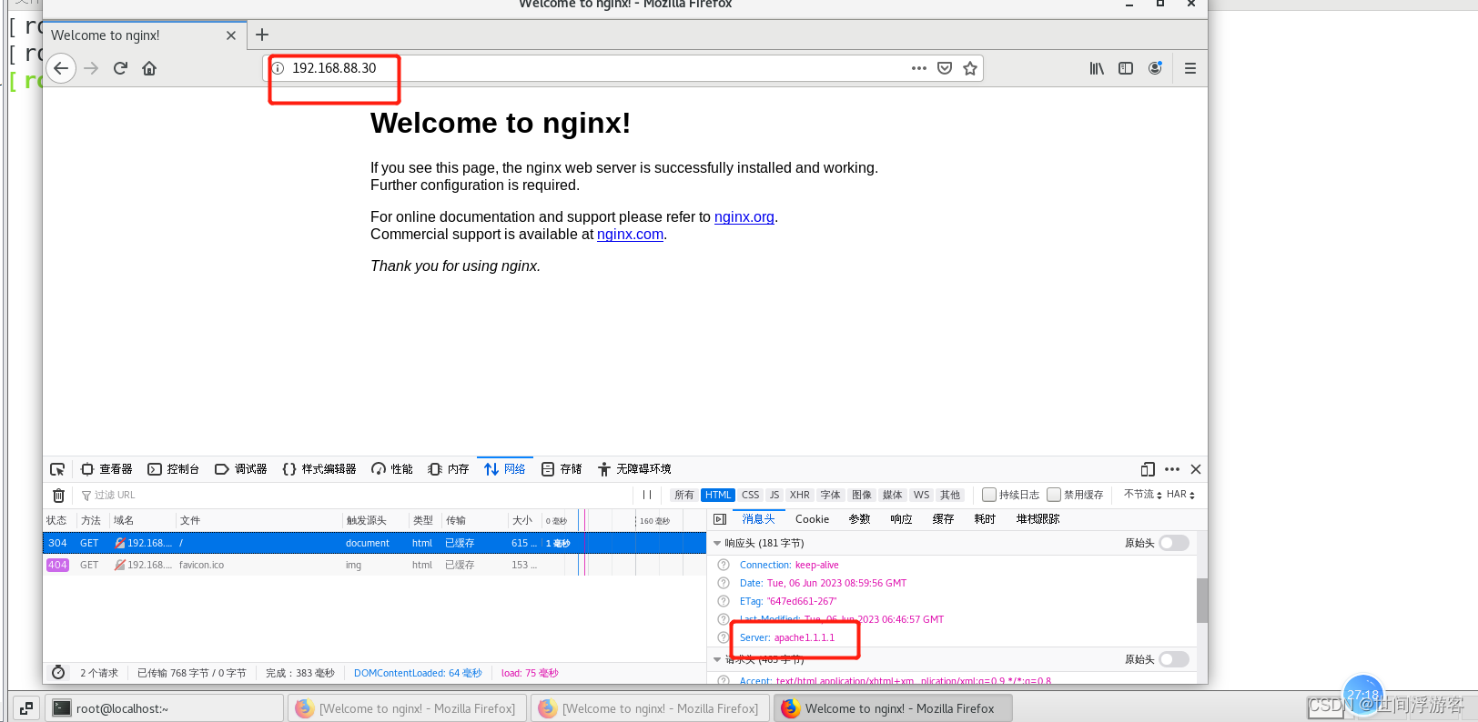This screenshot has height=722, width=1478.
Task: Open the site information icon in the address bar
Action: pyautogui.click(x=278, y=68)
